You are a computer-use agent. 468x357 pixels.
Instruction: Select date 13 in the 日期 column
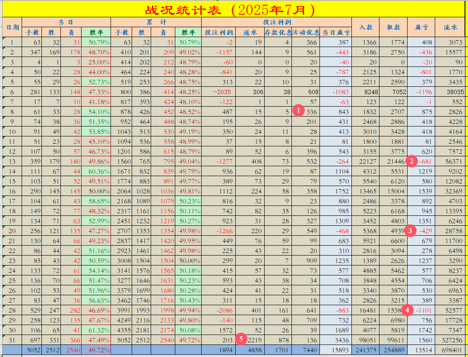click(x=12, y=161)
